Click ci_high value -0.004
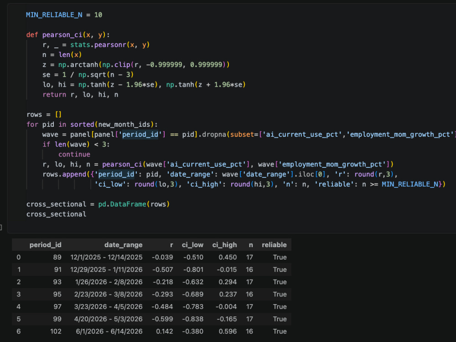The height and width of the screenshot is (342, 456). click(x=226, y=306)
